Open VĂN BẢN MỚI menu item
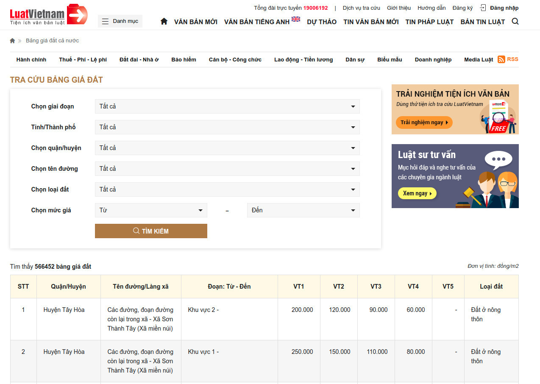This screenshot has height=384, width=540. tap(196, 22)
